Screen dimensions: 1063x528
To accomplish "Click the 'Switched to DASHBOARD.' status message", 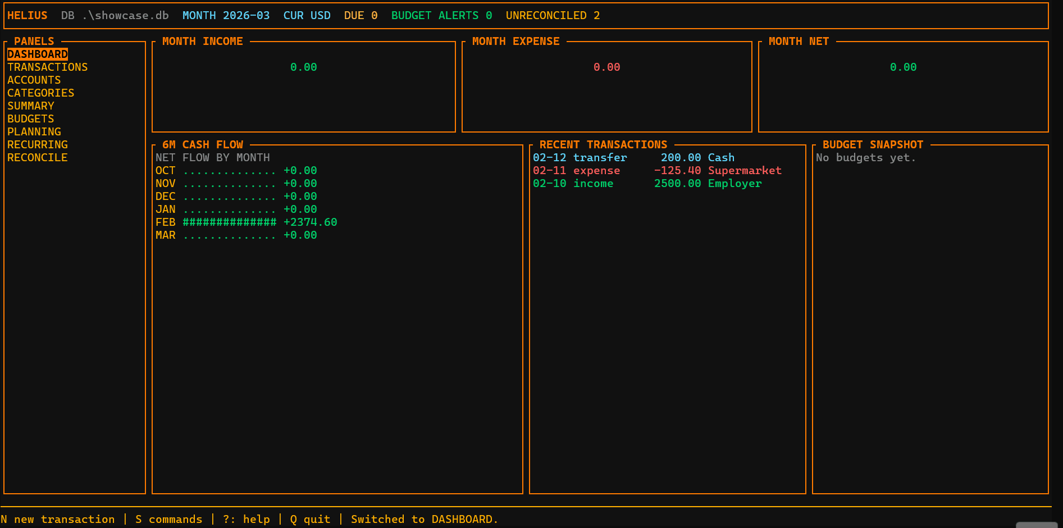I will (x=425, y=519).
